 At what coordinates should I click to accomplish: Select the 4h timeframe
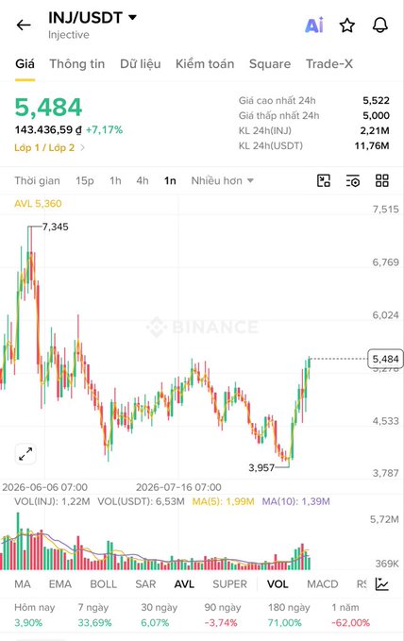(x=143, y=180)
